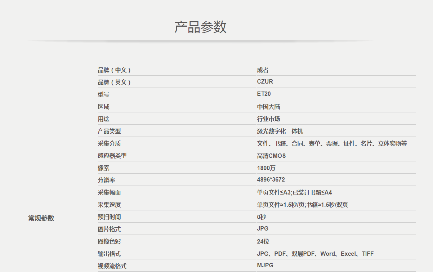Select the image format value JPG

point(263,229)
